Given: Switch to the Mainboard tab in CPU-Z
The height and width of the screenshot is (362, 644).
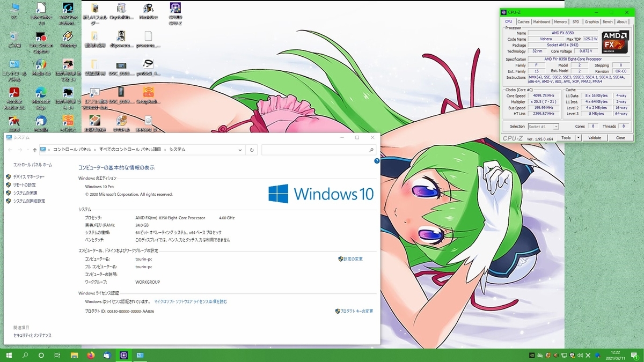Looking at the screenshot, I should point(541,22).
